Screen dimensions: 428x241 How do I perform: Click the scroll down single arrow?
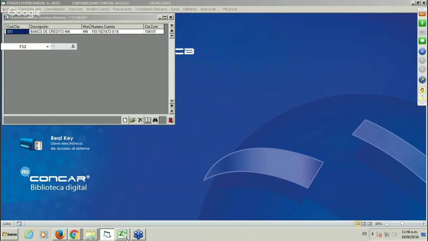[x=172, y=101]
